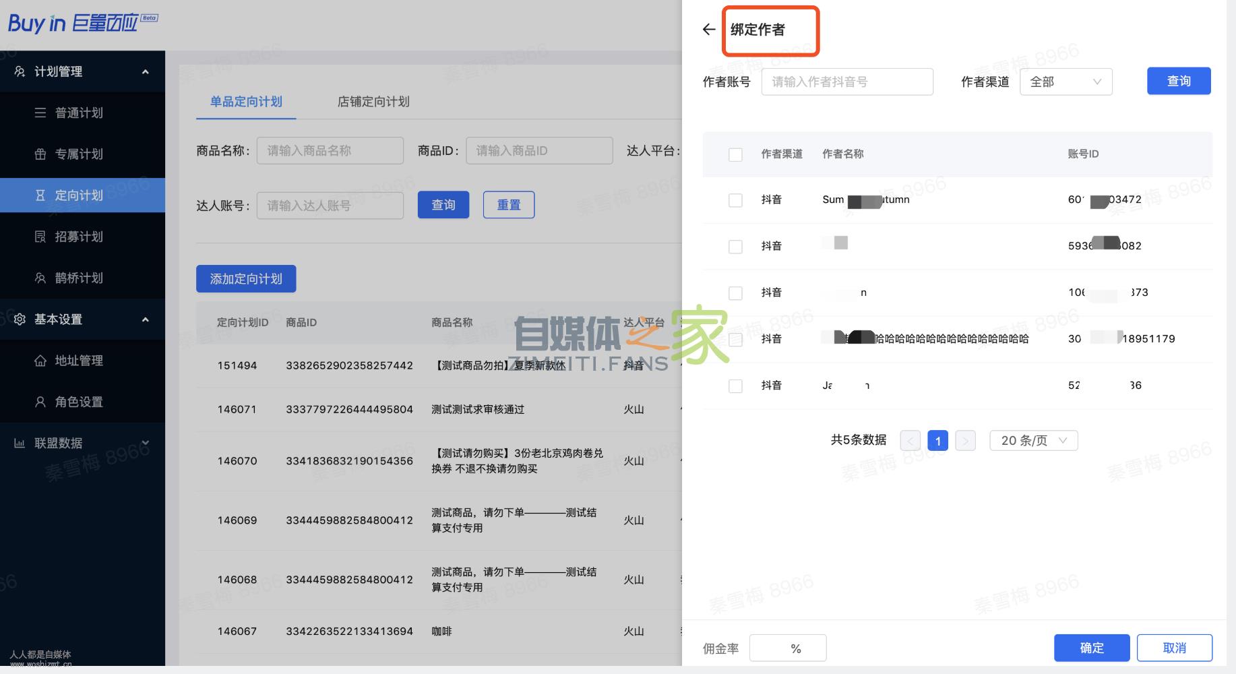Select the checkbox on the last 抖音 author row
1236x674 pixels.
point(735,386)
